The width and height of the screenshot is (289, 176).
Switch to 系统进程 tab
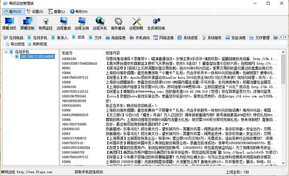point(187,38)
